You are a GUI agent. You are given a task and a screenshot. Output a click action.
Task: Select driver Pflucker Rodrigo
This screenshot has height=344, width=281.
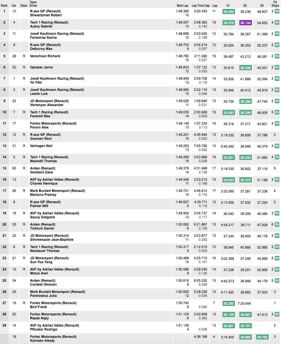pos(44,329)
